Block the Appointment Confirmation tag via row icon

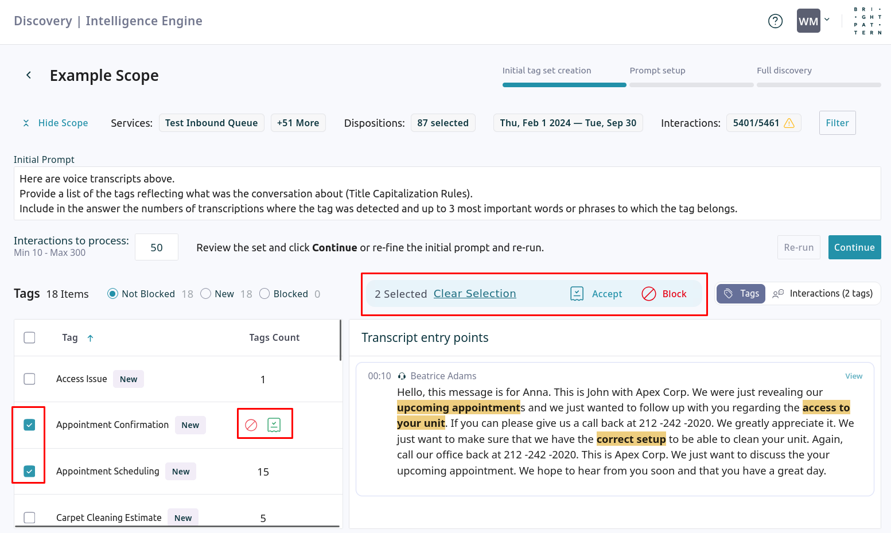[251, 425]
